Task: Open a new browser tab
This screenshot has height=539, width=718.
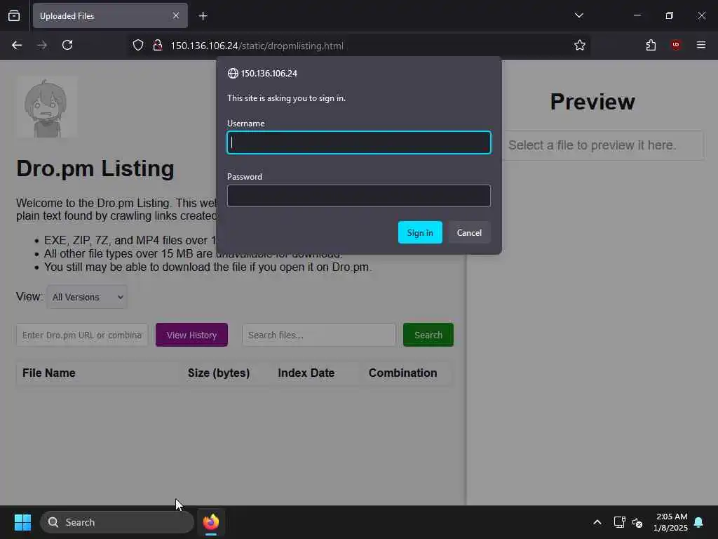Action: pyautogui.click(x=203, y=16)
